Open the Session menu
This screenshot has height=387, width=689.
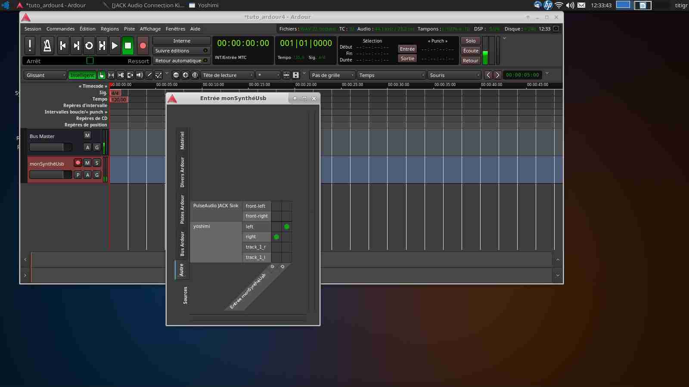pos(33,29)
